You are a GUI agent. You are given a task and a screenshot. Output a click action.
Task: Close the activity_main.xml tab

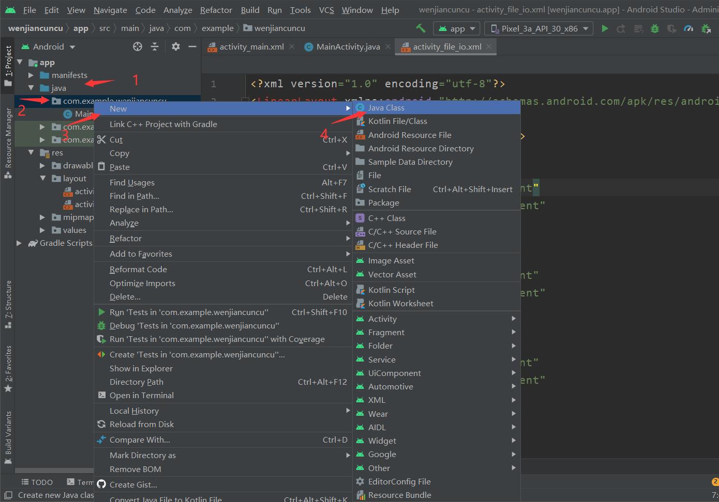point(292,46)
